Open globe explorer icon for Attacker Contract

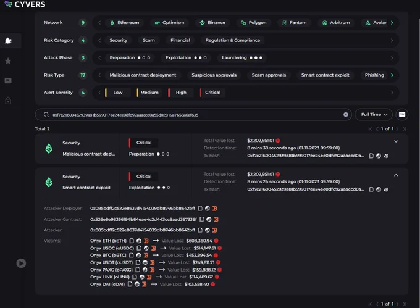(209, 219)
